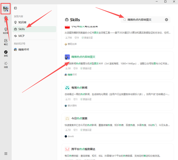Click the 跨平台热点趋势雷达 description text
The image size is (178, 160).
pyautogui.click(x=113, y=156)
